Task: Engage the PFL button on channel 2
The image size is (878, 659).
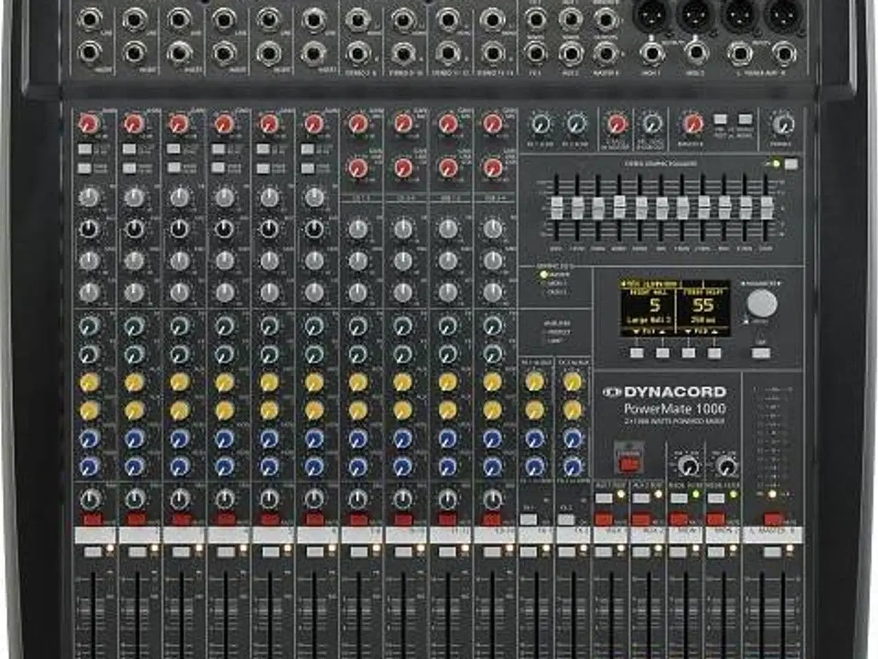Action: (x=137, y=551)
